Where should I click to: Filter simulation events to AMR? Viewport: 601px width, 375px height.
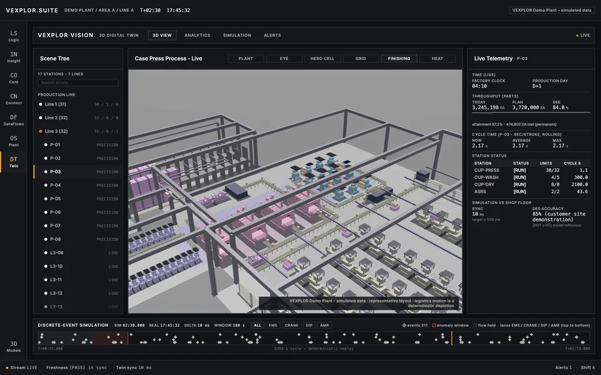tap(324, 325)
